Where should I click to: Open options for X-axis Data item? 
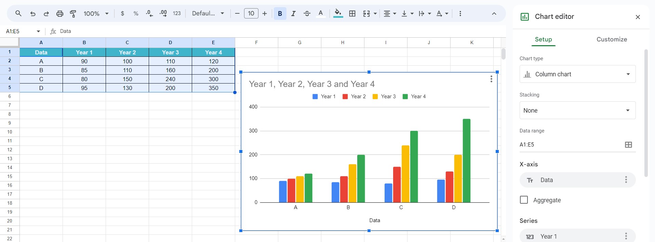[626, 180]
